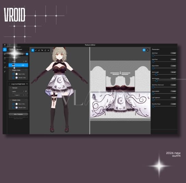
Task: Select the fill bucket tool
Action: click(42, 50)
